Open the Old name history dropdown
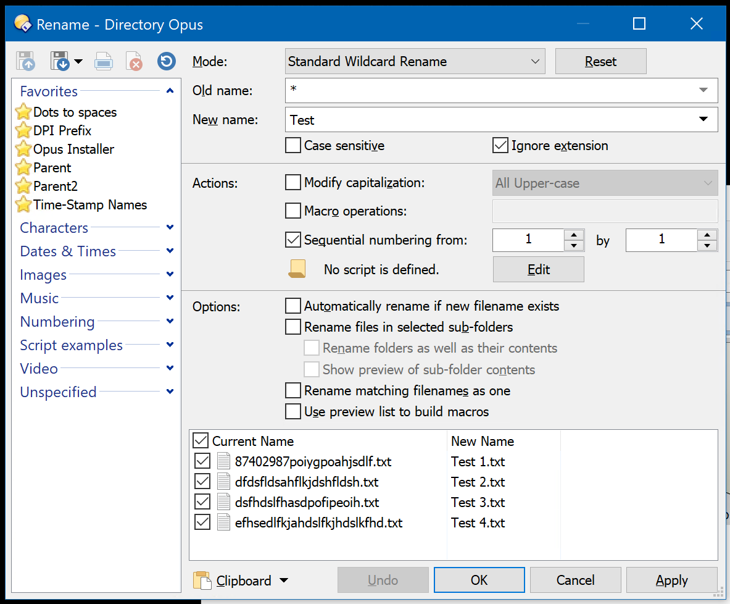 coord(703,90)
